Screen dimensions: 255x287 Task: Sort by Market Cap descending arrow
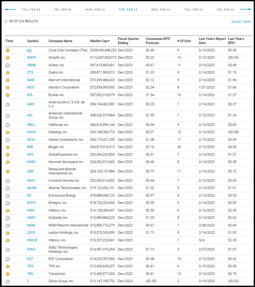pyautogui.click(x=109, y=41)
